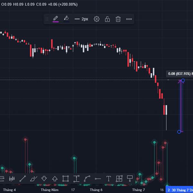Screen dimensions: 193x193
Task: Open more options three-dots menu
Action: click(x=129, y=19)
